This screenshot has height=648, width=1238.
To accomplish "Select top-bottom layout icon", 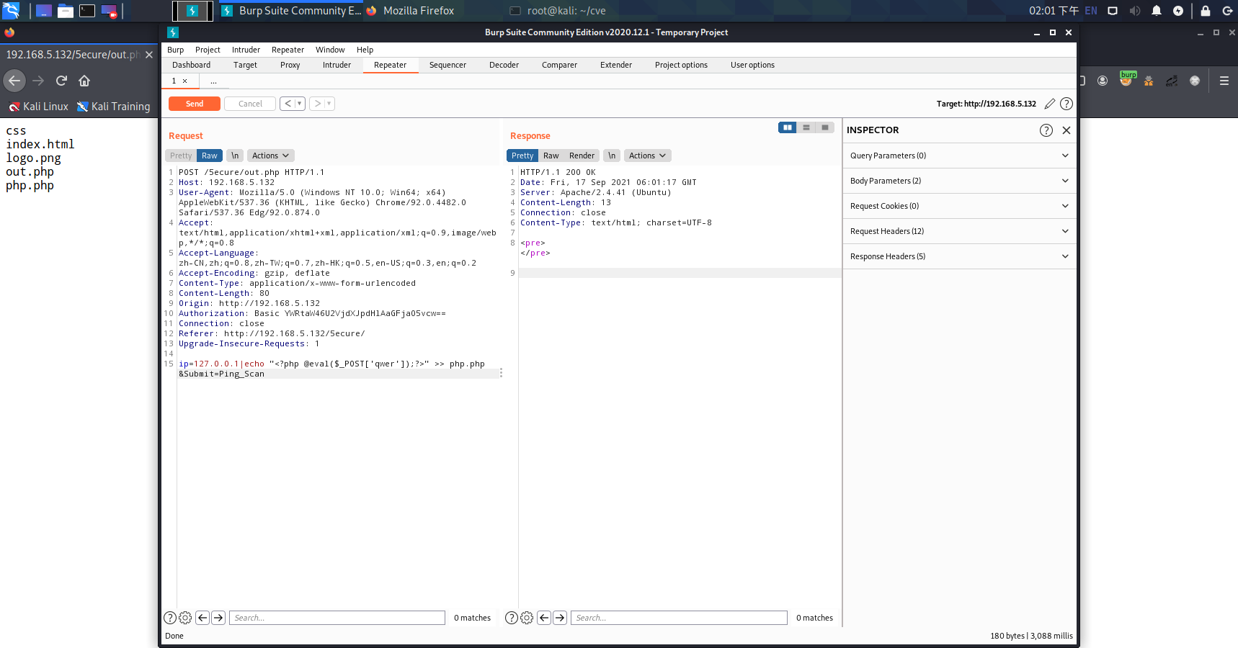I will pyautogui.click(x=806, y=127).
